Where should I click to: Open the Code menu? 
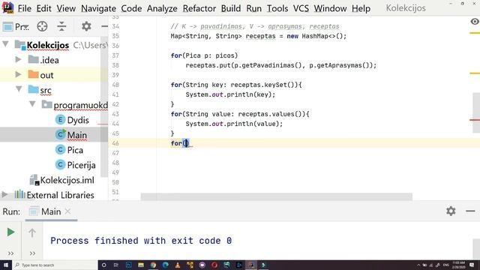pos(131,8)
